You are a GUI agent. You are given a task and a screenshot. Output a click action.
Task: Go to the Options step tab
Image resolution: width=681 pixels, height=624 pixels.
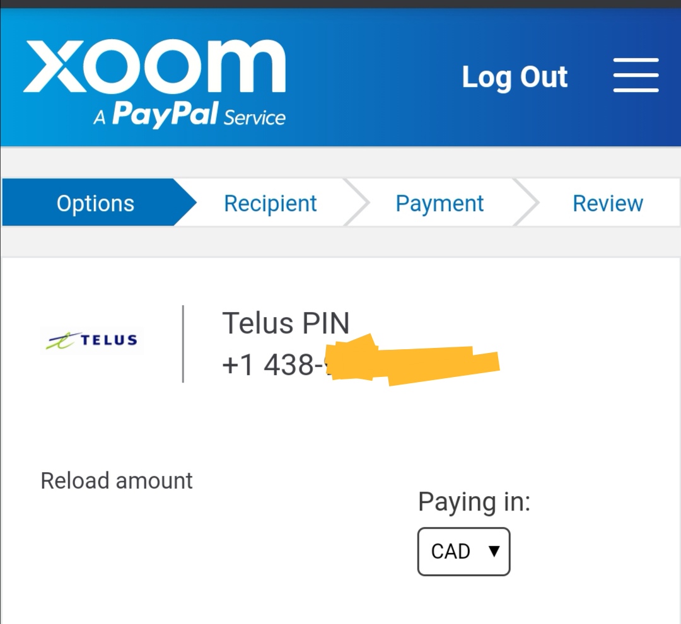[95, 203]
